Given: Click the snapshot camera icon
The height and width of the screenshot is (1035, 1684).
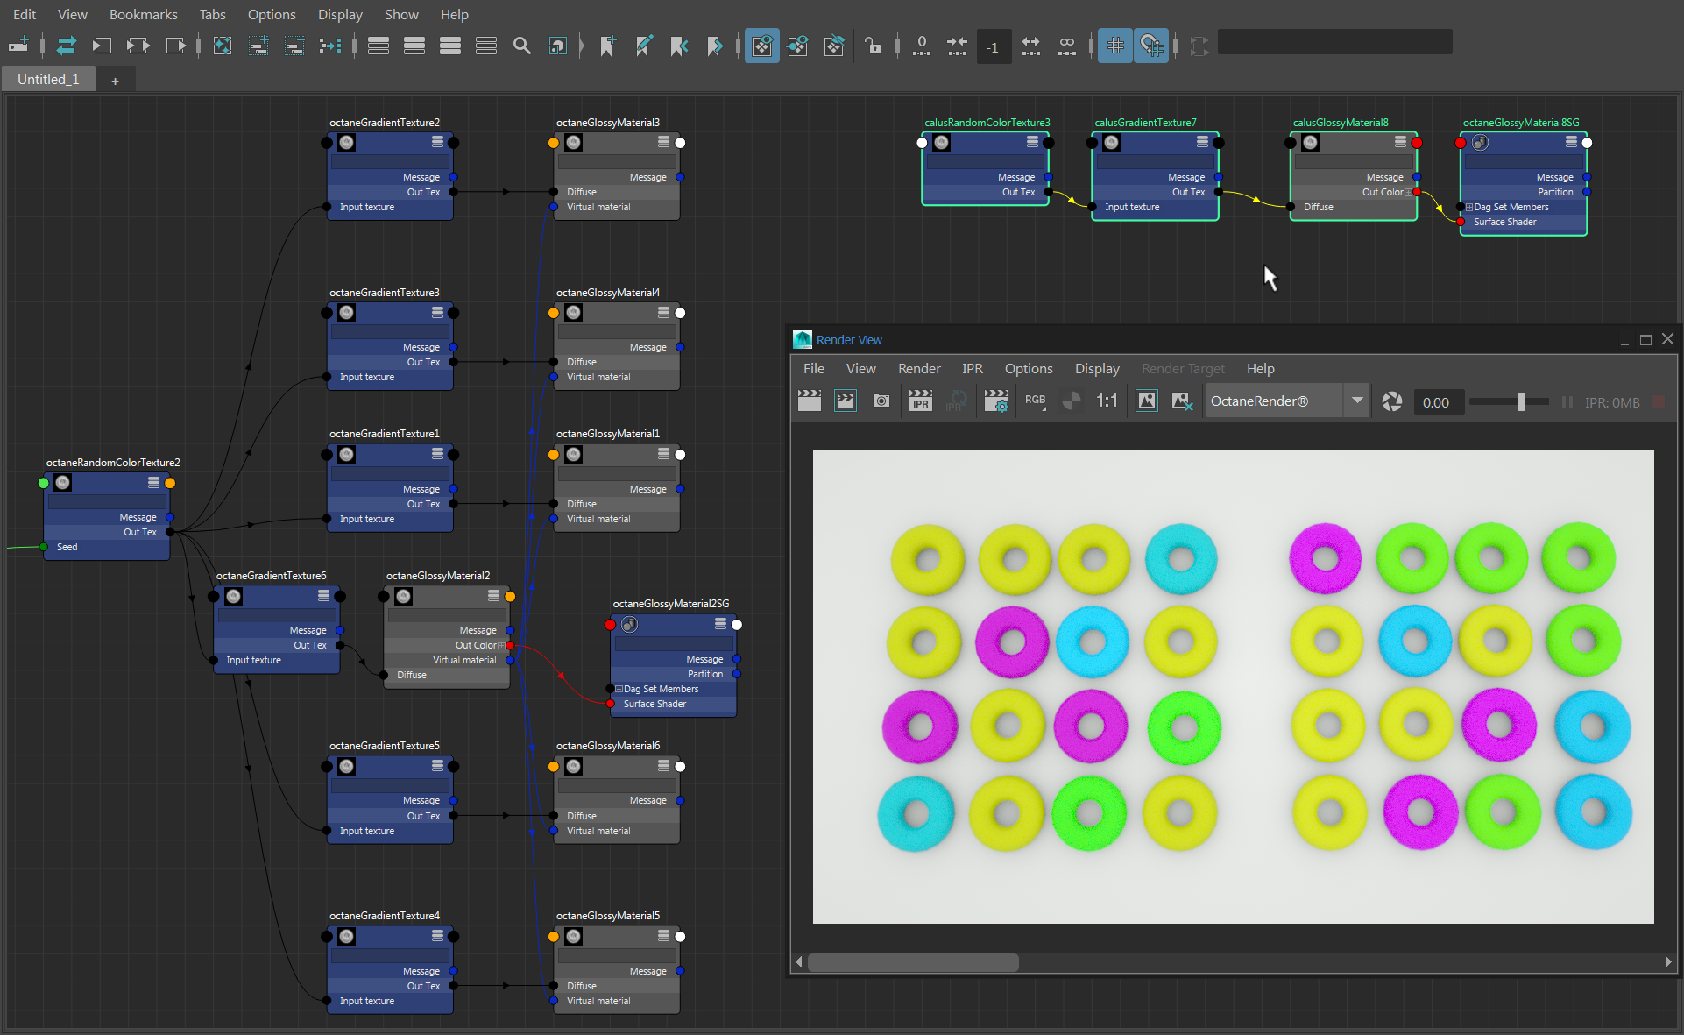Looking at the screenshot, I should click(881, 401).
